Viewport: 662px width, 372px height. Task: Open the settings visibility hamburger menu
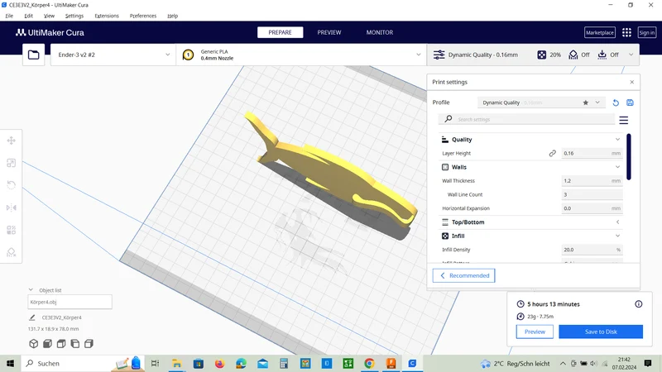click(624, 120)
